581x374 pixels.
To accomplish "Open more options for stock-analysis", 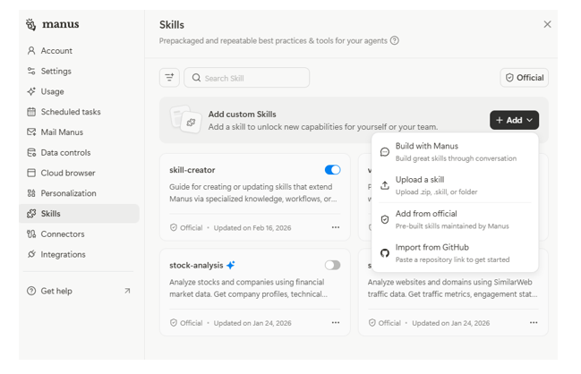I will coord(336,322).
